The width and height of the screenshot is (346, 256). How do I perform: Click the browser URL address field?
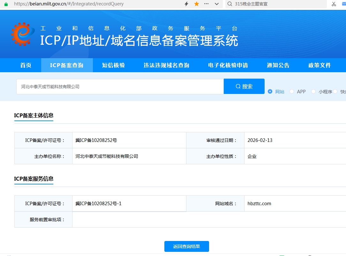pyautogui.click(x=96, y=4)
